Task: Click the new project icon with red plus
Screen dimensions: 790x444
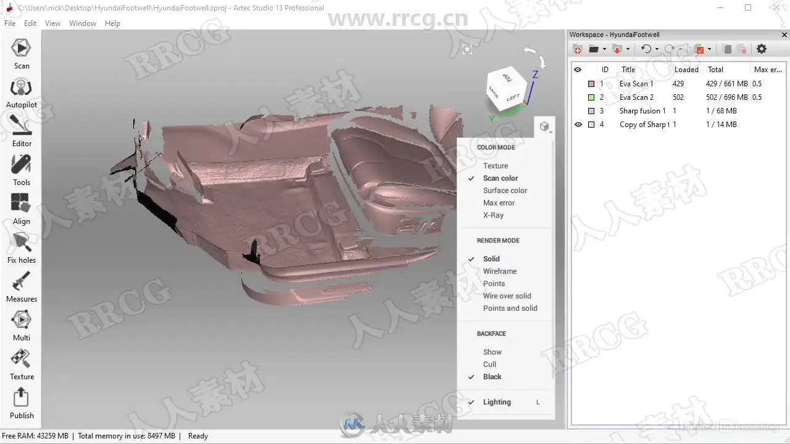Action: coord(578,49)
